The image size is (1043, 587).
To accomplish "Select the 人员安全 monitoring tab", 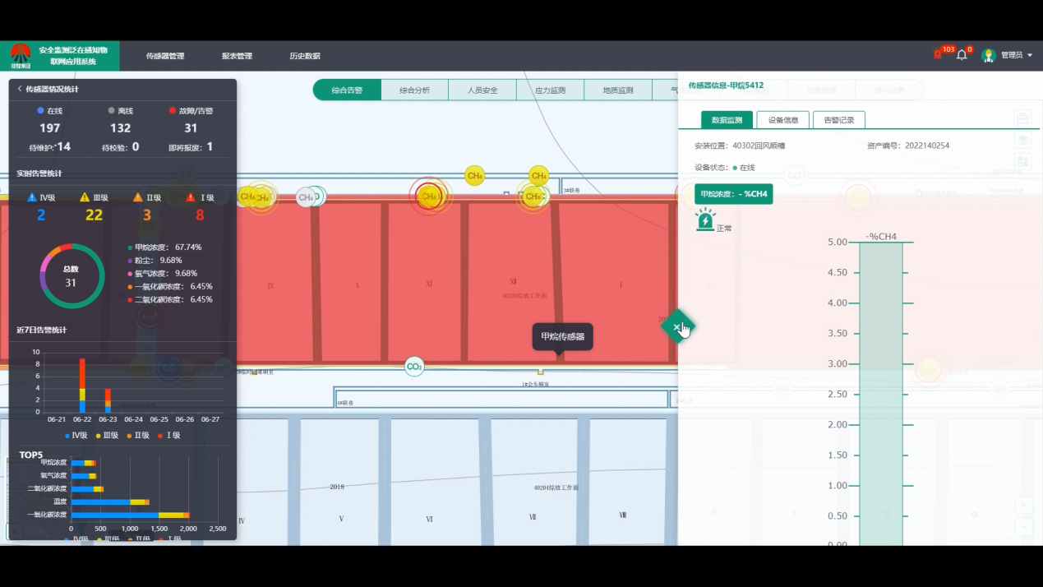I will 482,90.
